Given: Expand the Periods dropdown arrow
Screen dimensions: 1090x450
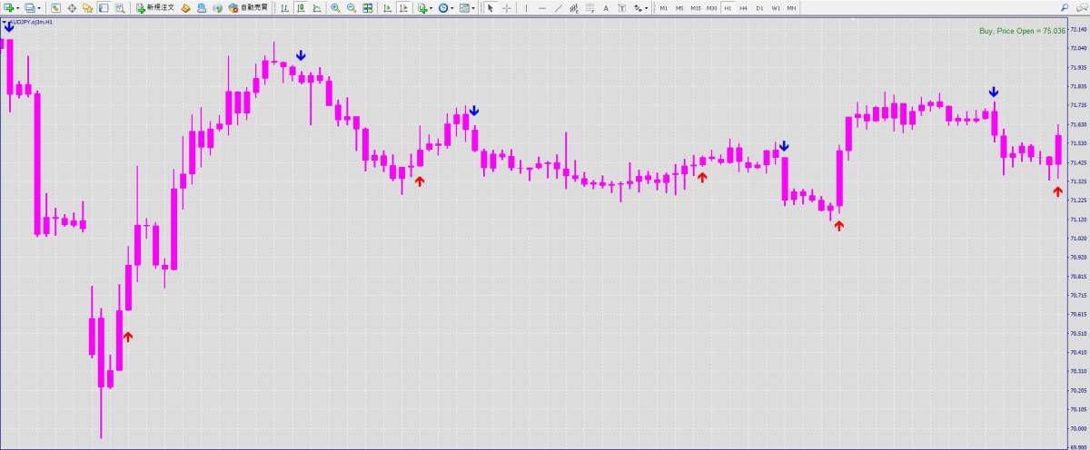Looking at the screenshot, I should coord(452,8).
